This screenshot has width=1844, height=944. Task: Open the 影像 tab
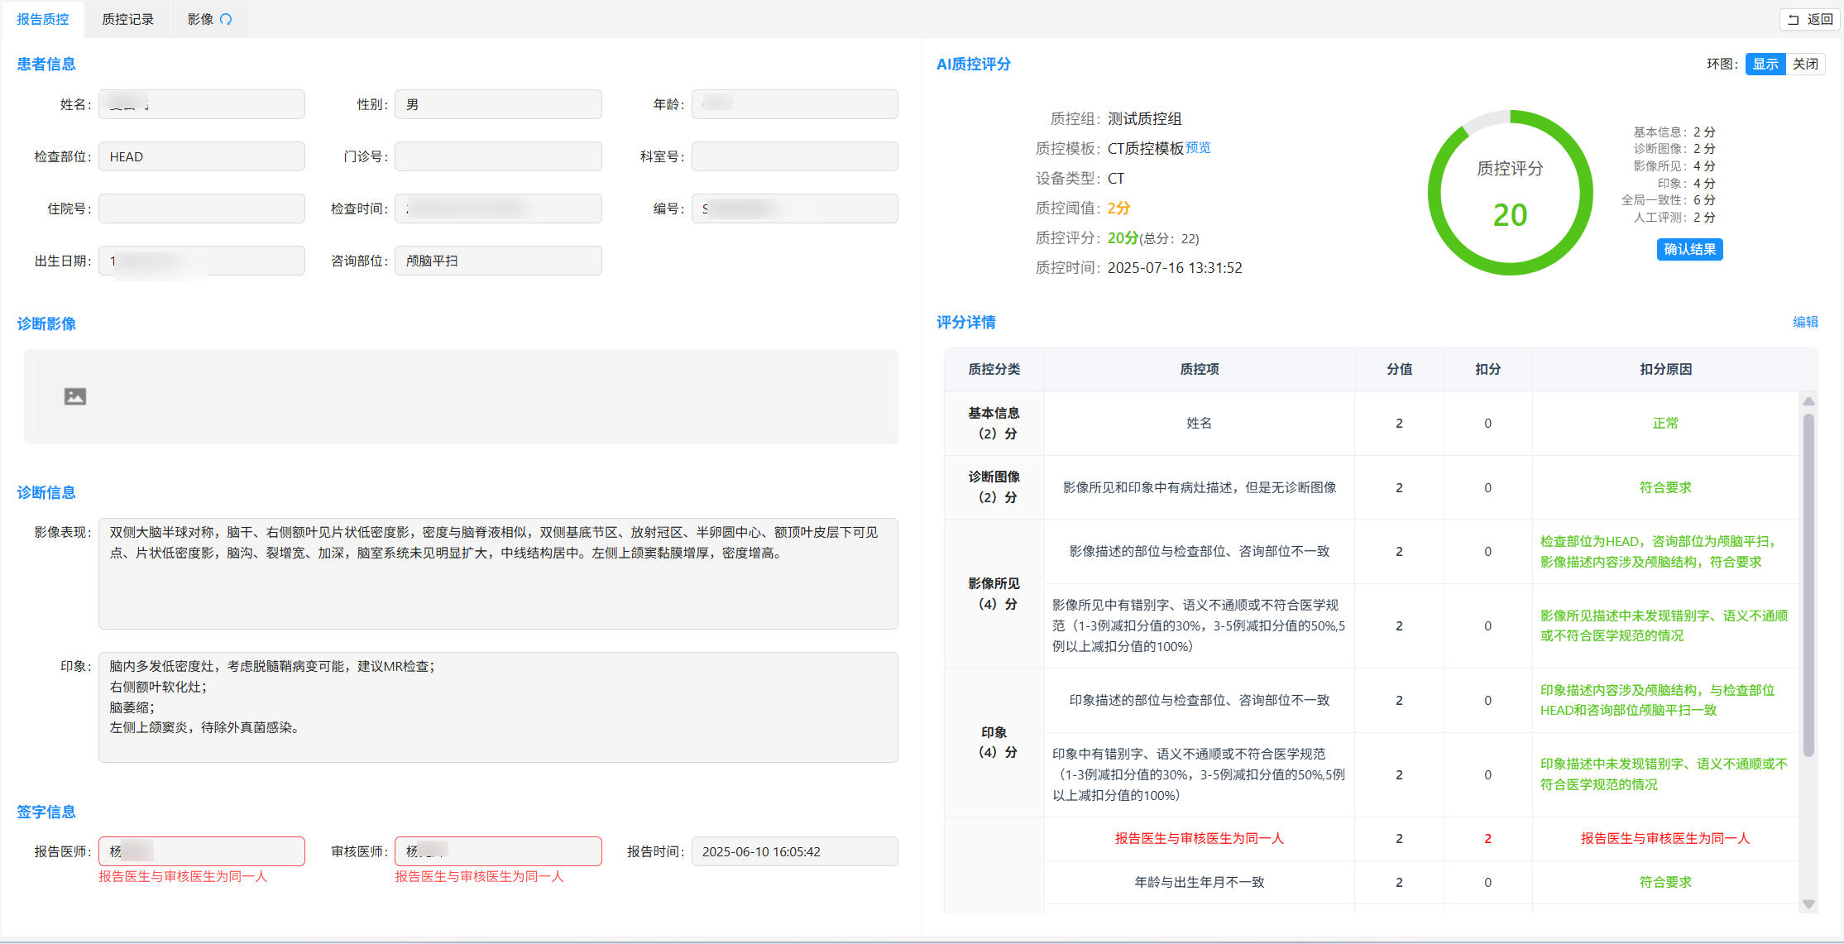200,19
